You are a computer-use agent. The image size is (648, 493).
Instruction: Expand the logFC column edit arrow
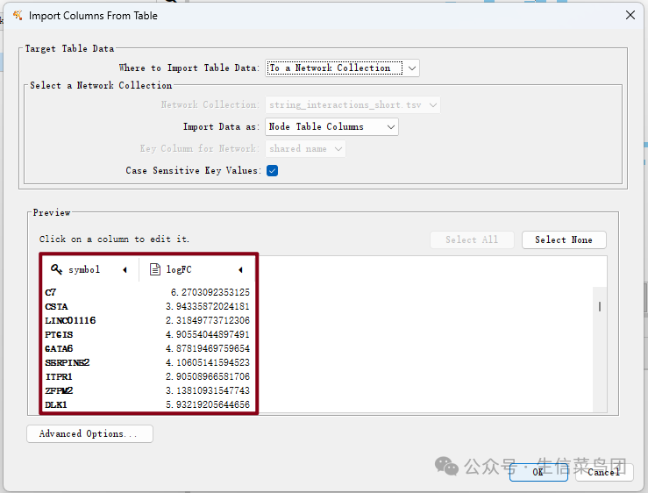coord(240,270)
